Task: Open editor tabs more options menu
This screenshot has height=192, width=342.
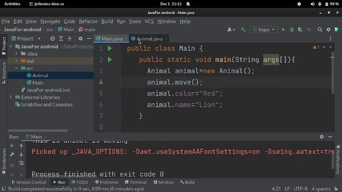Action: pyautogui.click(x=330, y=39)
